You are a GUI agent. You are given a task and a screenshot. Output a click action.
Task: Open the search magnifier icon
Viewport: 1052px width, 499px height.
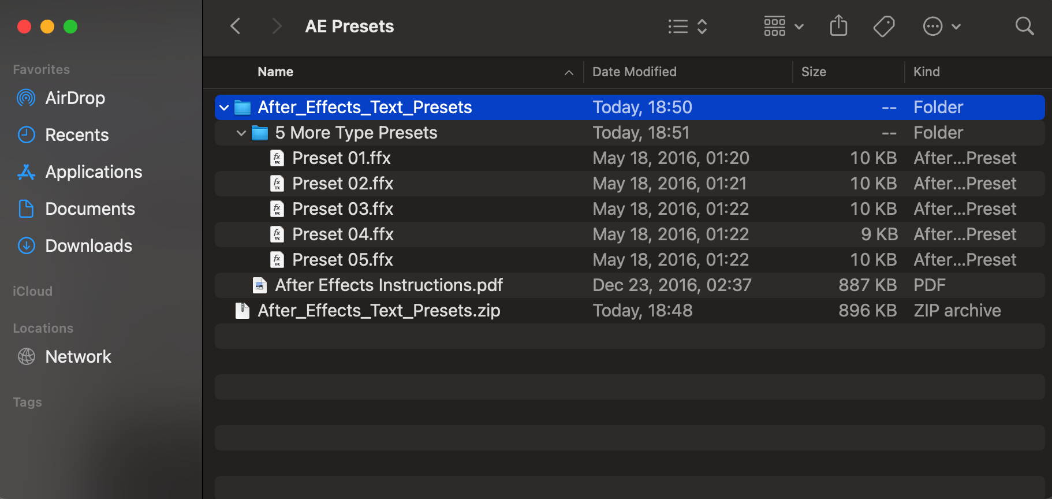pyautogui.click(x=1024, y=26)
